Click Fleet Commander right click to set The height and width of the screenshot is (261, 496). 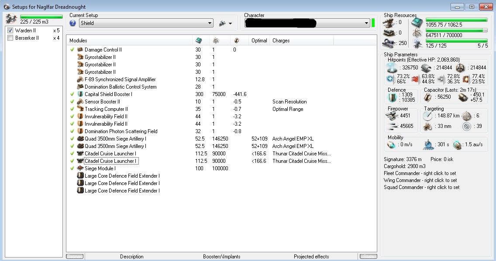click(420, 173)
